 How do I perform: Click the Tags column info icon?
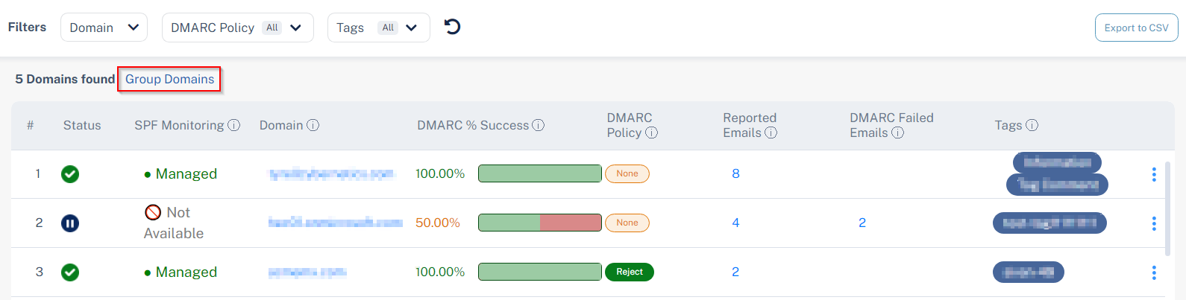click(x=1032, y=125)
